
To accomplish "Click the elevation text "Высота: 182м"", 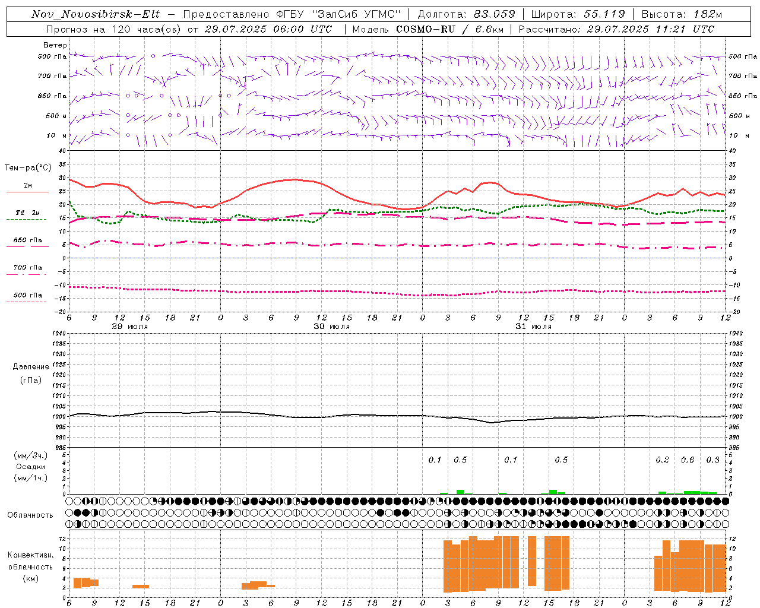I will pos(682,15).
